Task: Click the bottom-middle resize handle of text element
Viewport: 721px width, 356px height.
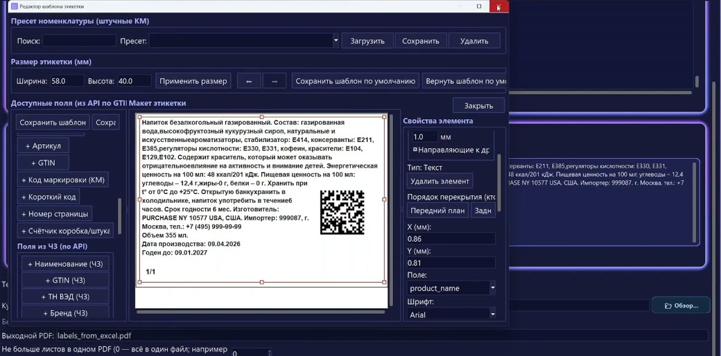Action: 262,282
